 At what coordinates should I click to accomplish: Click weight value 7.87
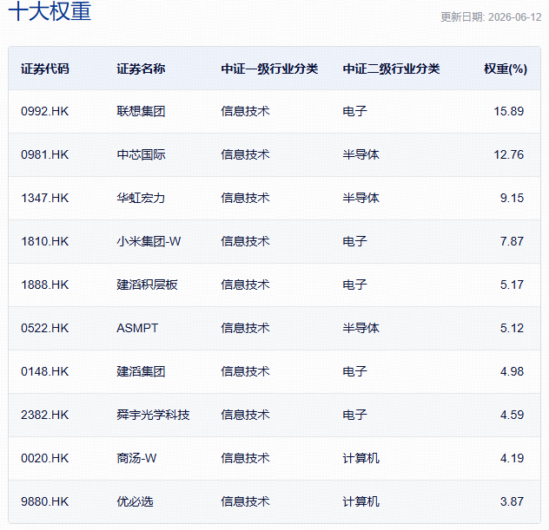pos(512,241)
